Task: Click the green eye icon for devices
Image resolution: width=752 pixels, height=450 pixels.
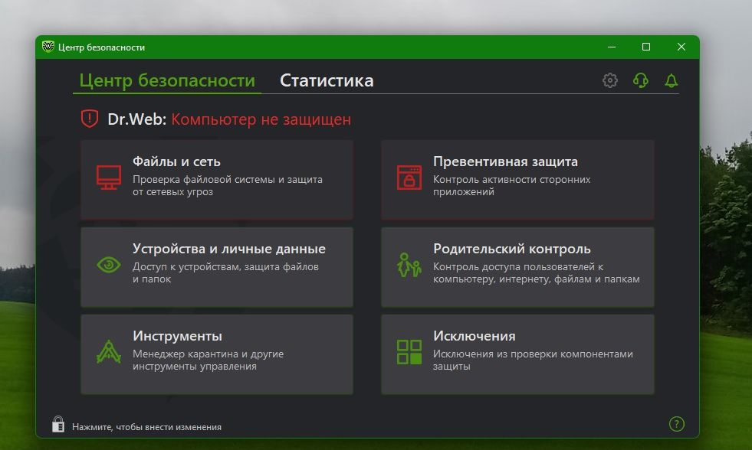Action: [109, 264]
